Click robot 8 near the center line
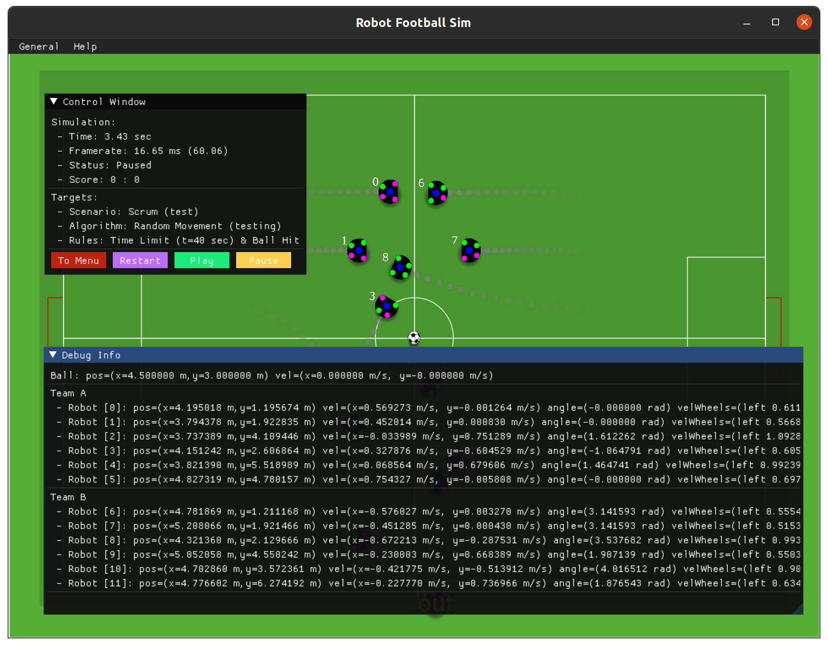This screenshot has width=828, height=646. (400, 267)
